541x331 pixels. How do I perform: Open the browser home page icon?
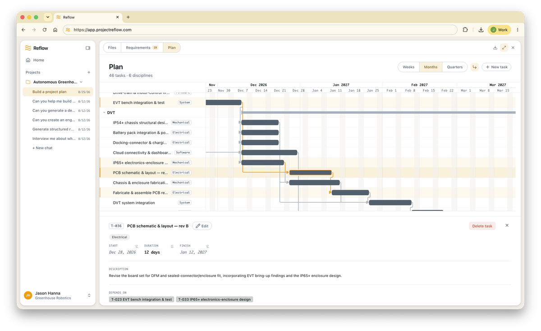coord(55,30)
